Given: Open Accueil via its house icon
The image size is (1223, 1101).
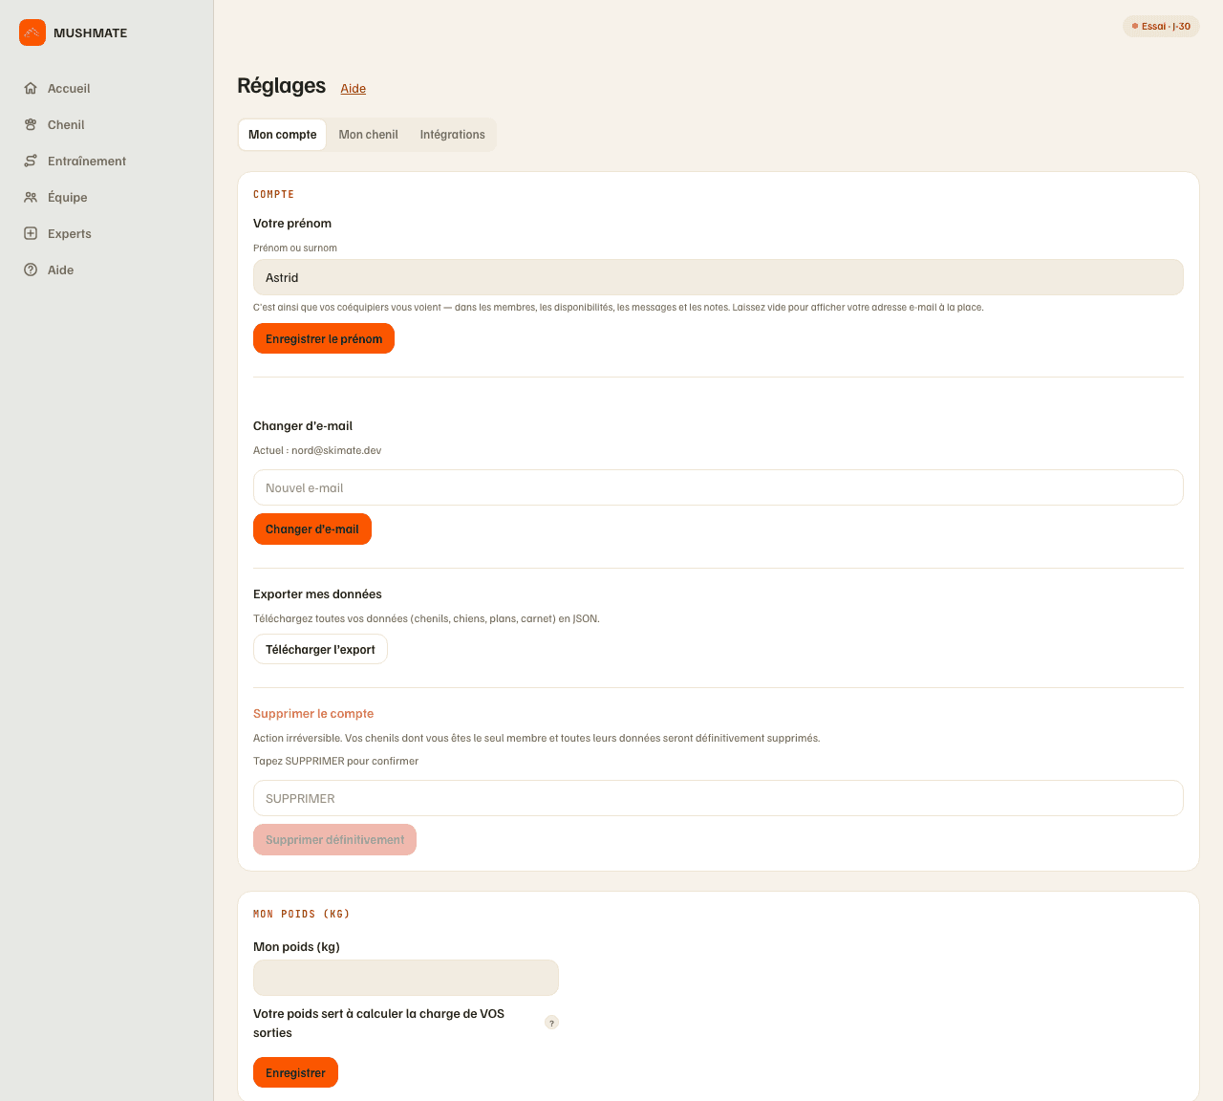Looking at the screenshot, I should 31,88.
